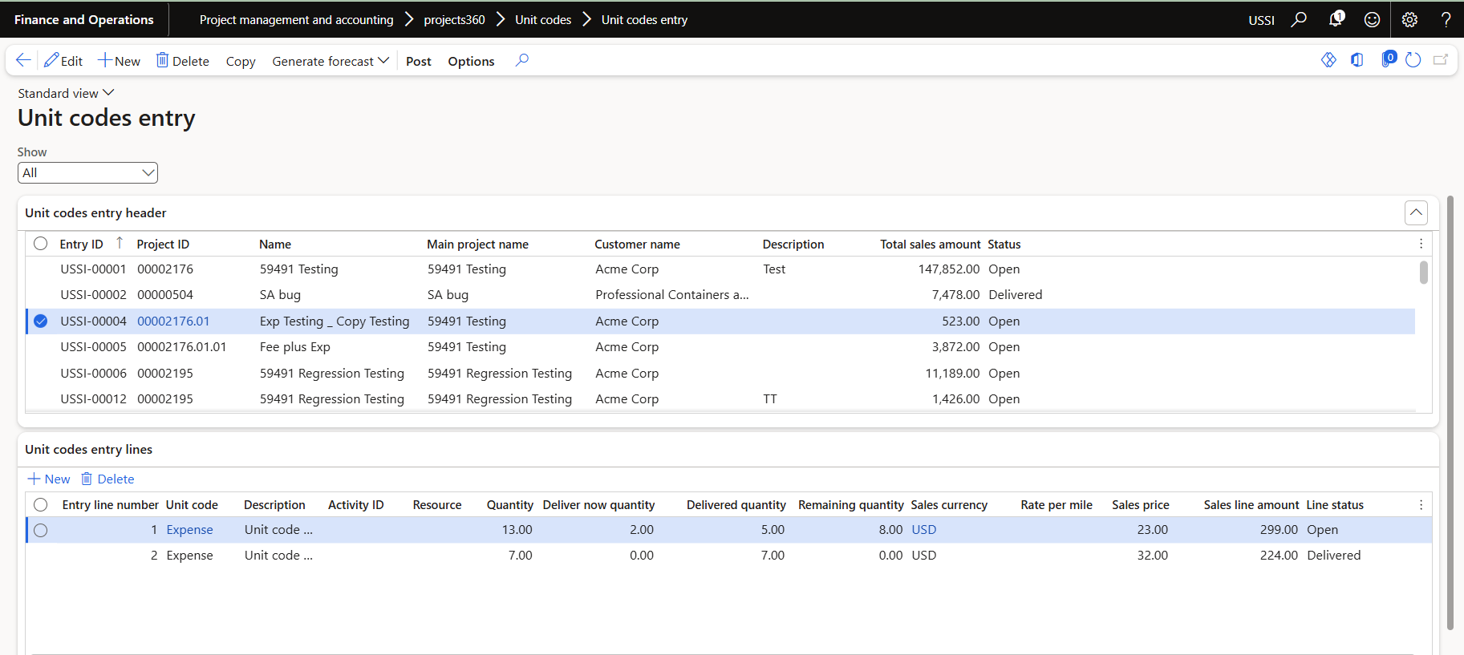Click the refresh page icon
This screenshot has height=655, width=1464.
1413,60
